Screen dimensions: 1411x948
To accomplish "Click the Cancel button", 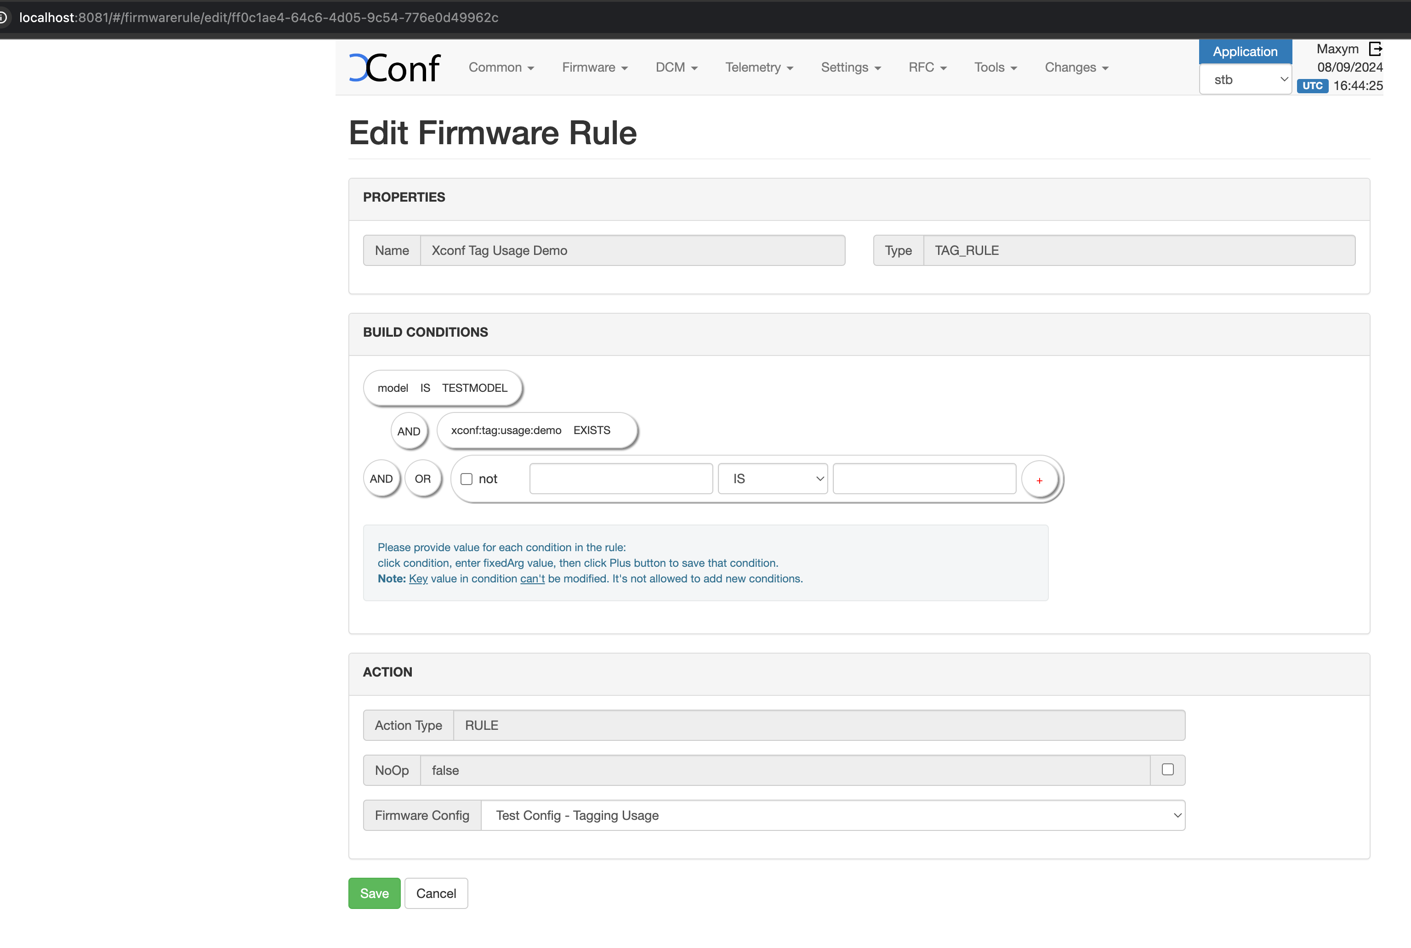I will click(x=436, y=893).
